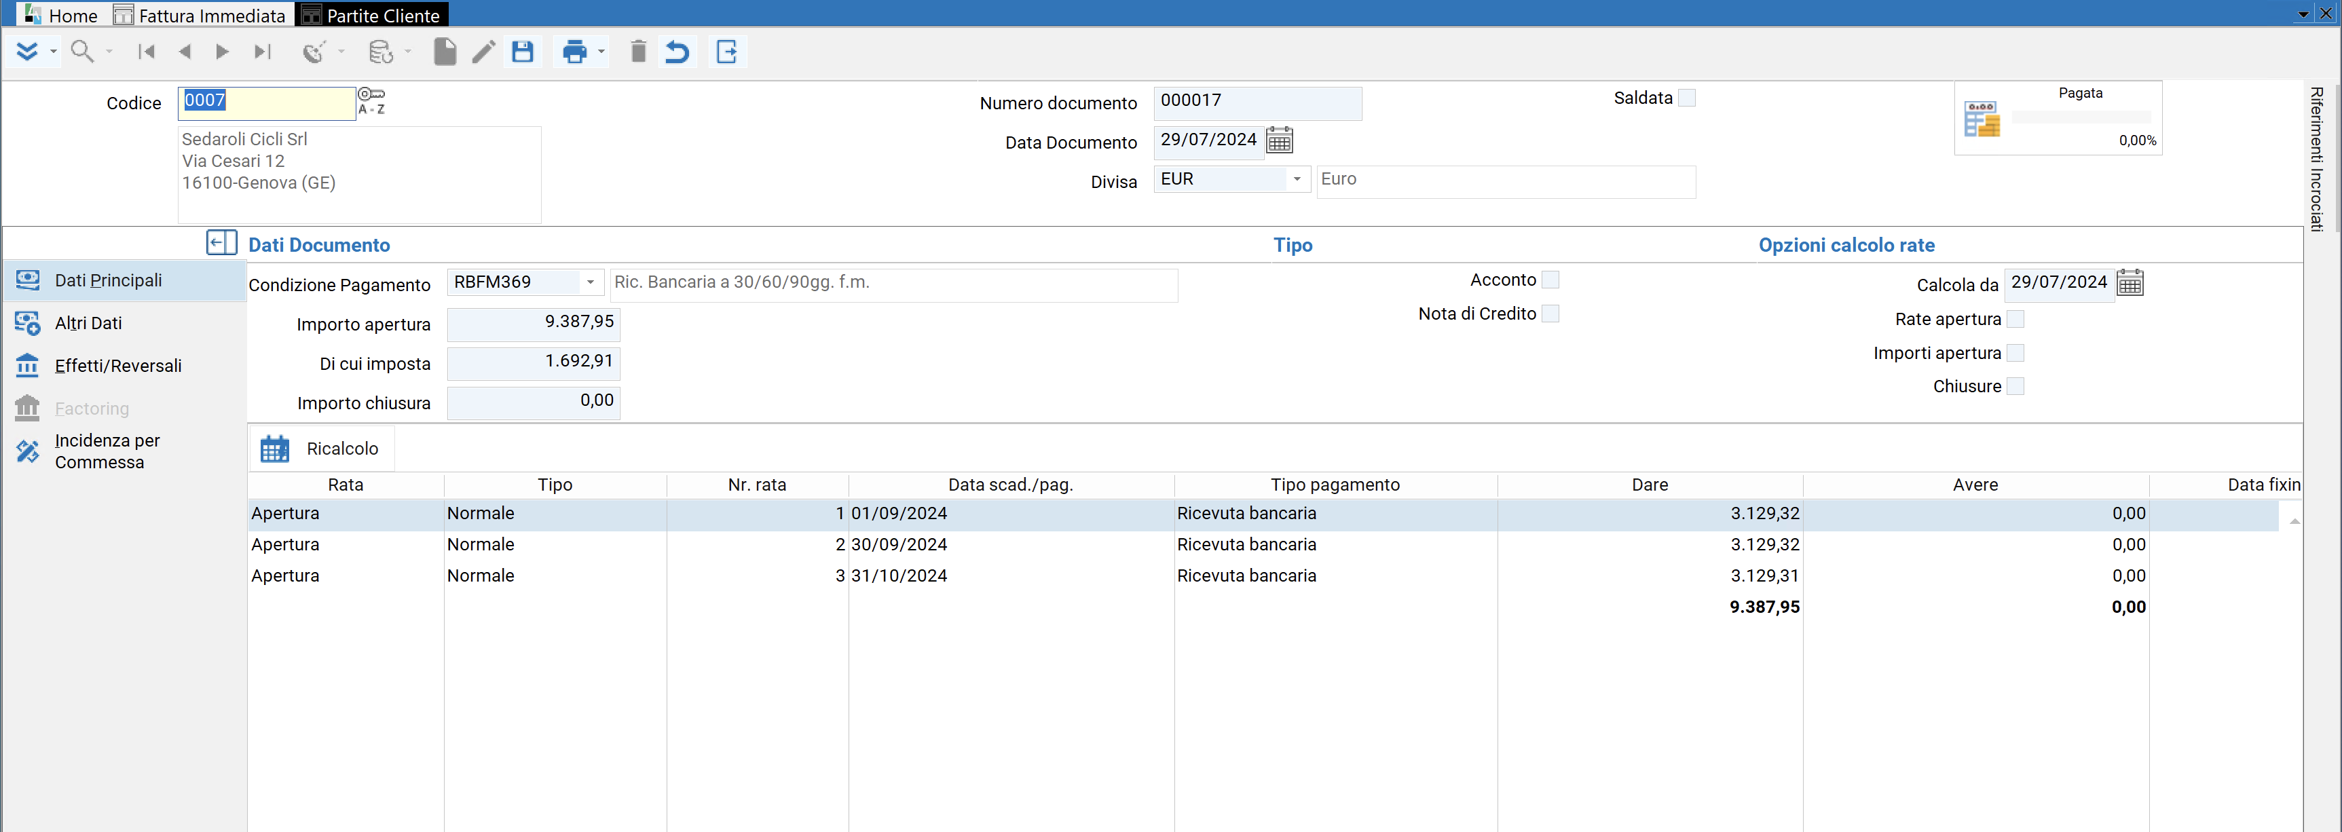Open the Riferimenti Incrociati side panel
This screenshot has width=2342, height=832.
click(x=2316, y=159)
